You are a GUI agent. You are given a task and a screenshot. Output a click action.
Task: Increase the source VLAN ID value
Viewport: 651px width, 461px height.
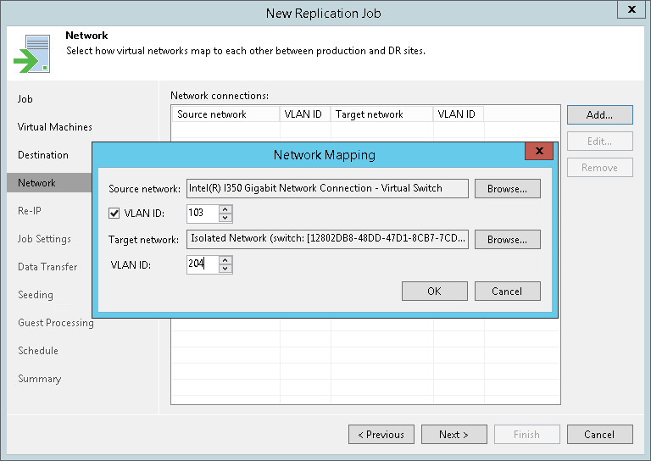pyautogui.click(x=225, y=209)
